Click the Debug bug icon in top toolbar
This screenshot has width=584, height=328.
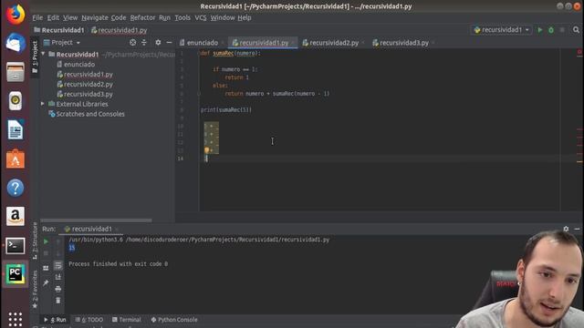(551, 30)
